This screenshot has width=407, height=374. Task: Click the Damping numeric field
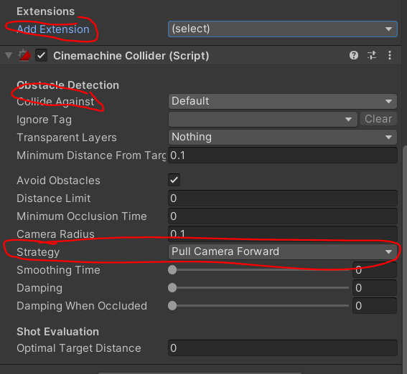[375, 287]
